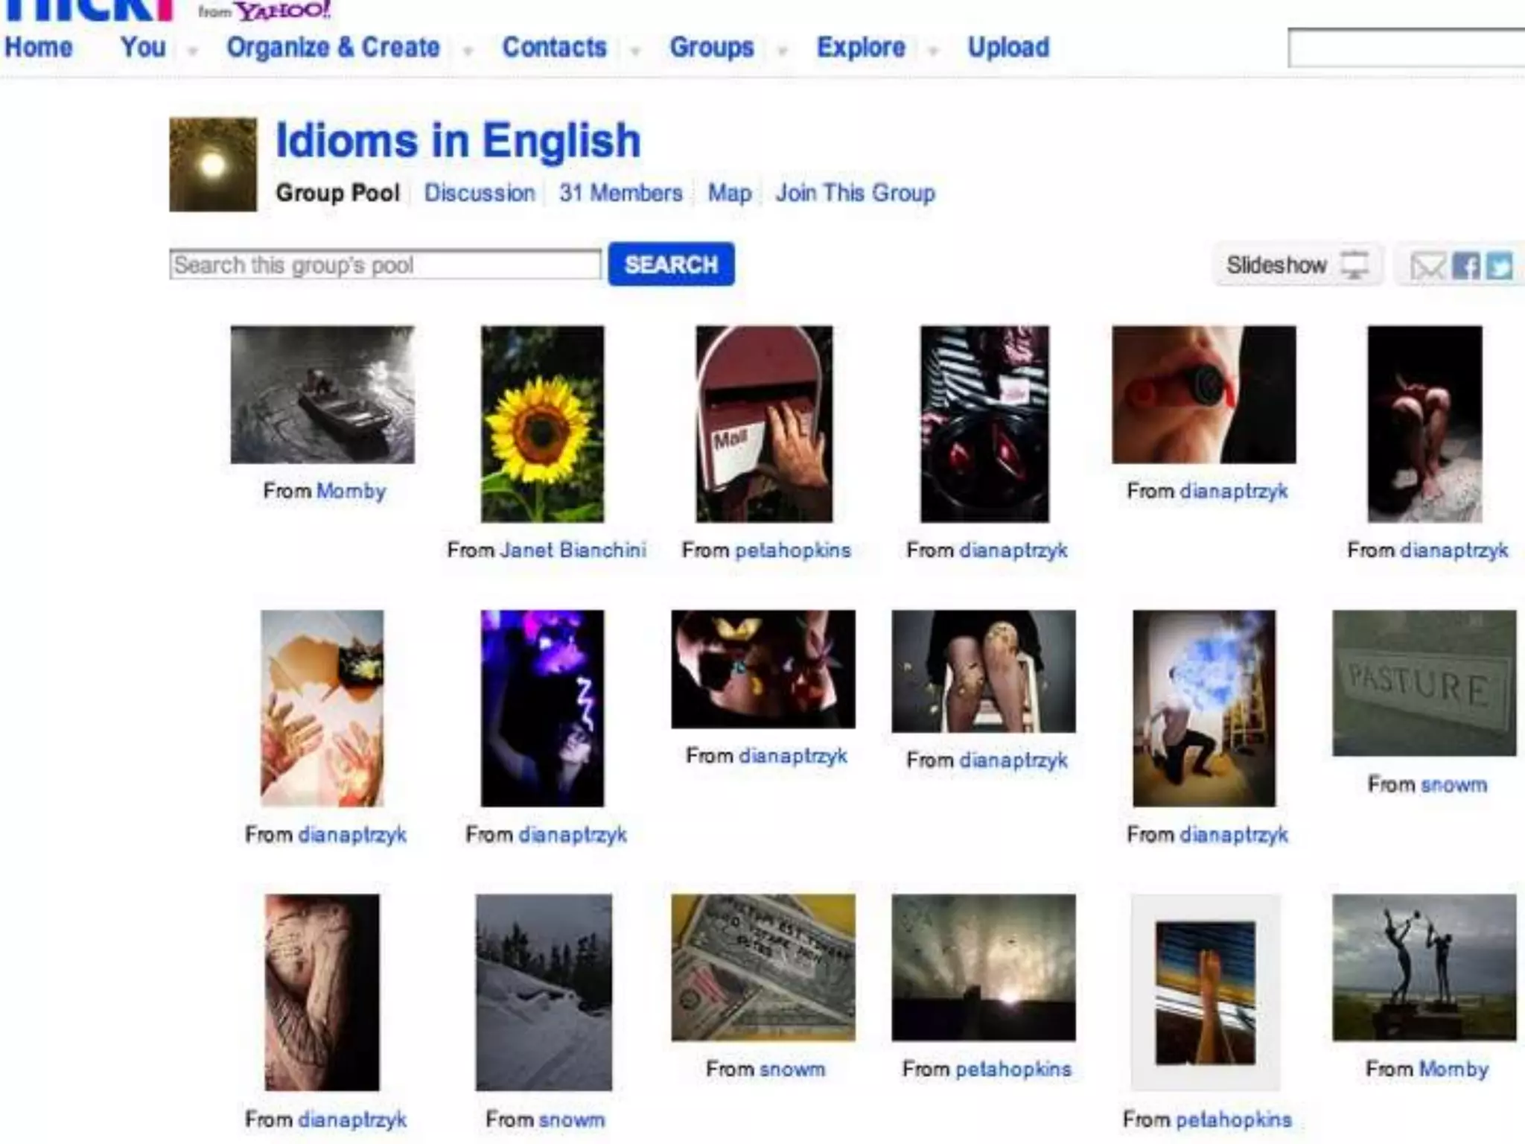Open the Explore menu item
Screen dimensions: 1525x1144
click(x=862, y=47)
